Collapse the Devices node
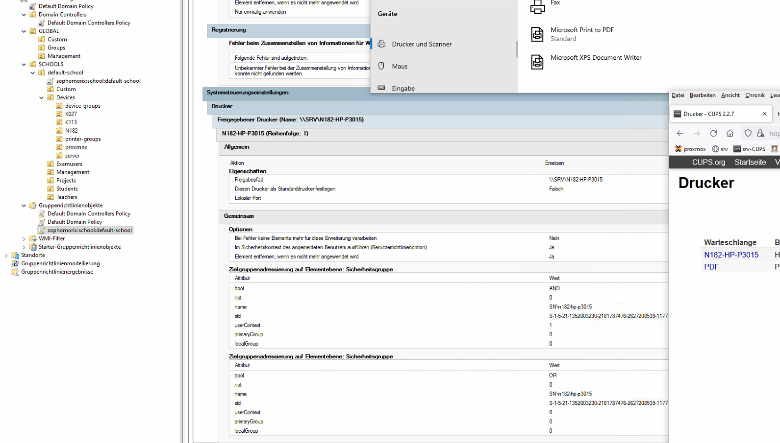Viewport: 780px width, 443px height. (x=42, y=97)
